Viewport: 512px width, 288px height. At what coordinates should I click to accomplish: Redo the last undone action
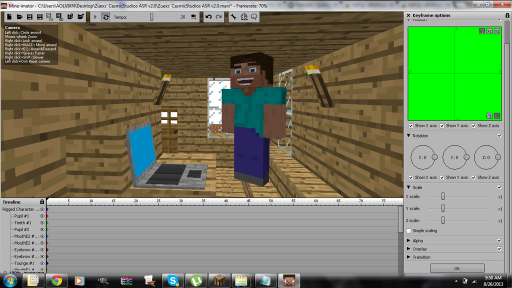[x=219, y=17]
